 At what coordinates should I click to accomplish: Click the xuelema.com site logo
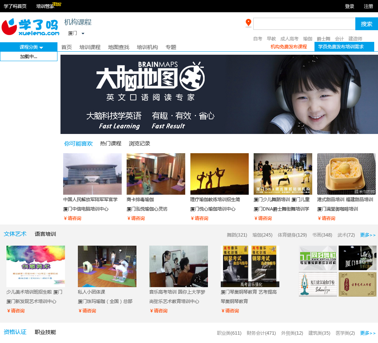[30, 27]
